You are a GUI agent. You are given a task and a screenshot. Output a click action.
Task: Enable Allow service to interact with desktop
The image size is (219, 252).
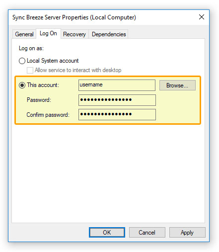click(30, 70)
